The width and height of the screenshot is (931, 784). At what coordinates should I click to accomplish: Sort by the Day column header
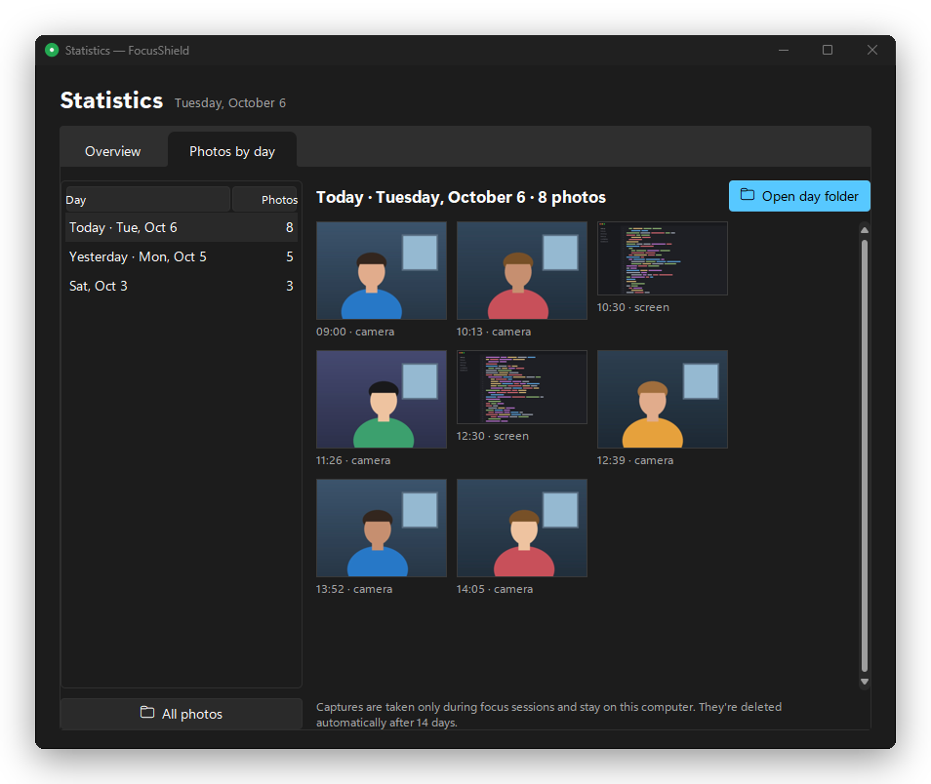pyautogui.click(x=147, y=199)
